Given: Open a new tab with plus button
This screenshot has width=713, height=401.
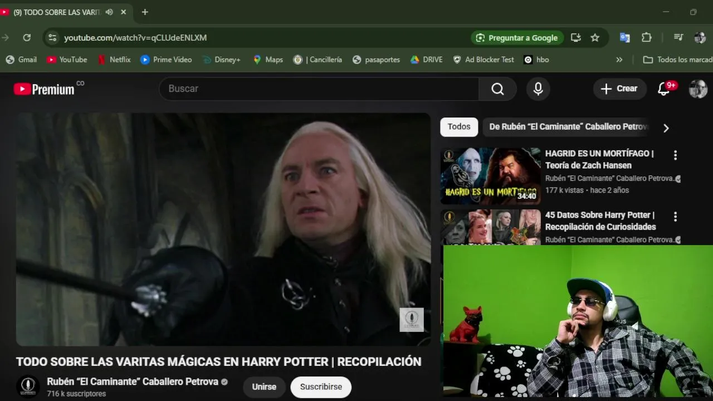Looking at the screenshot, I should tap(145, 12).
